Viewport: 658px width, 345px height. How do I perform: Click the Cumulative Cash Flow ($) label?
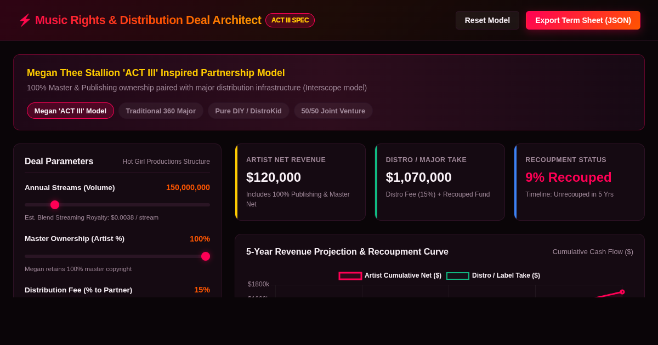[593, 252]
